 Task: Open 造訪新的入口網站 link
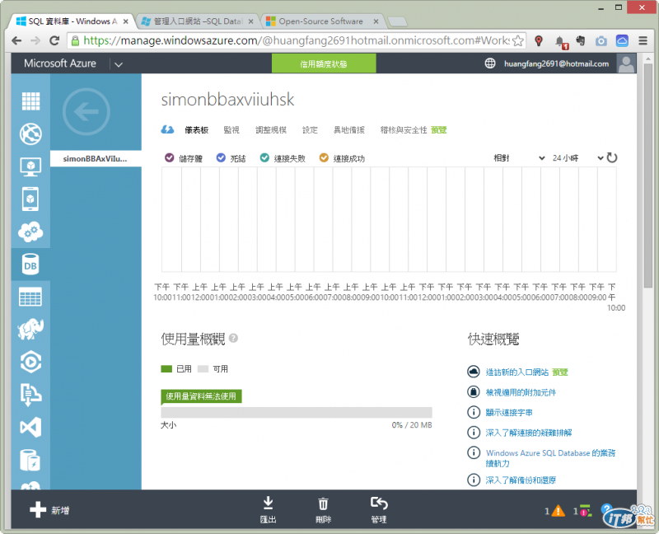point(517,372)
